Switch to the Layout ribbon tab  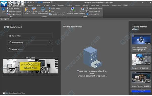tap(39, 5)
